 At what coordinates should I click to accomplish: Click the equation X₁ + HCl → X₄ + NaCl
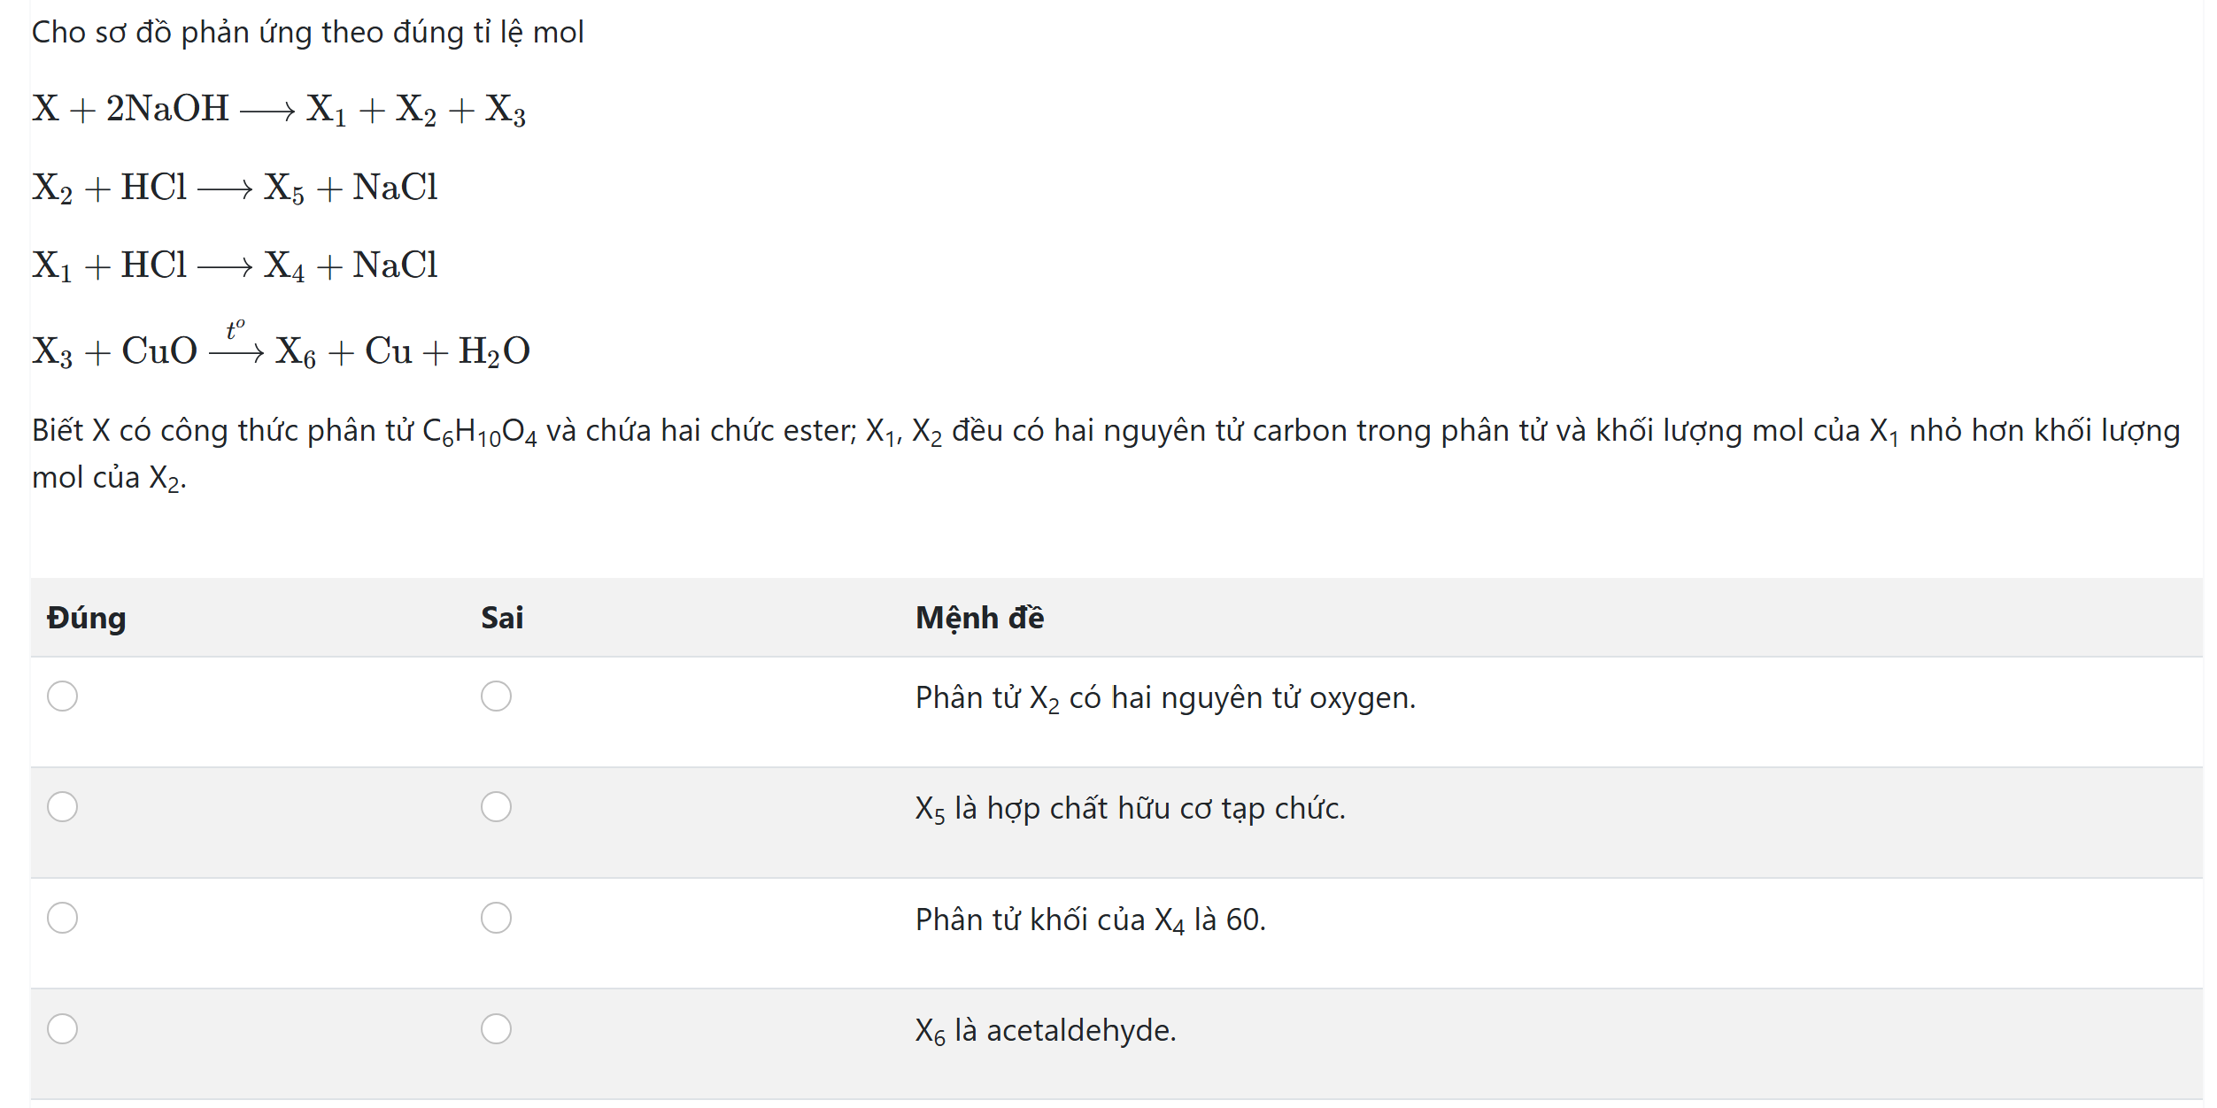click(x=235, y=266)
